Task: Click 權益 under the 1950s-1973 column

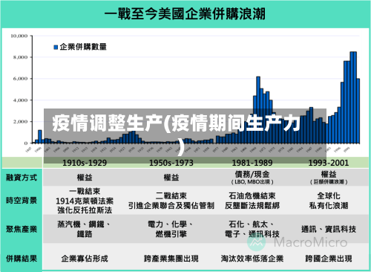Action: coord(171,178)
